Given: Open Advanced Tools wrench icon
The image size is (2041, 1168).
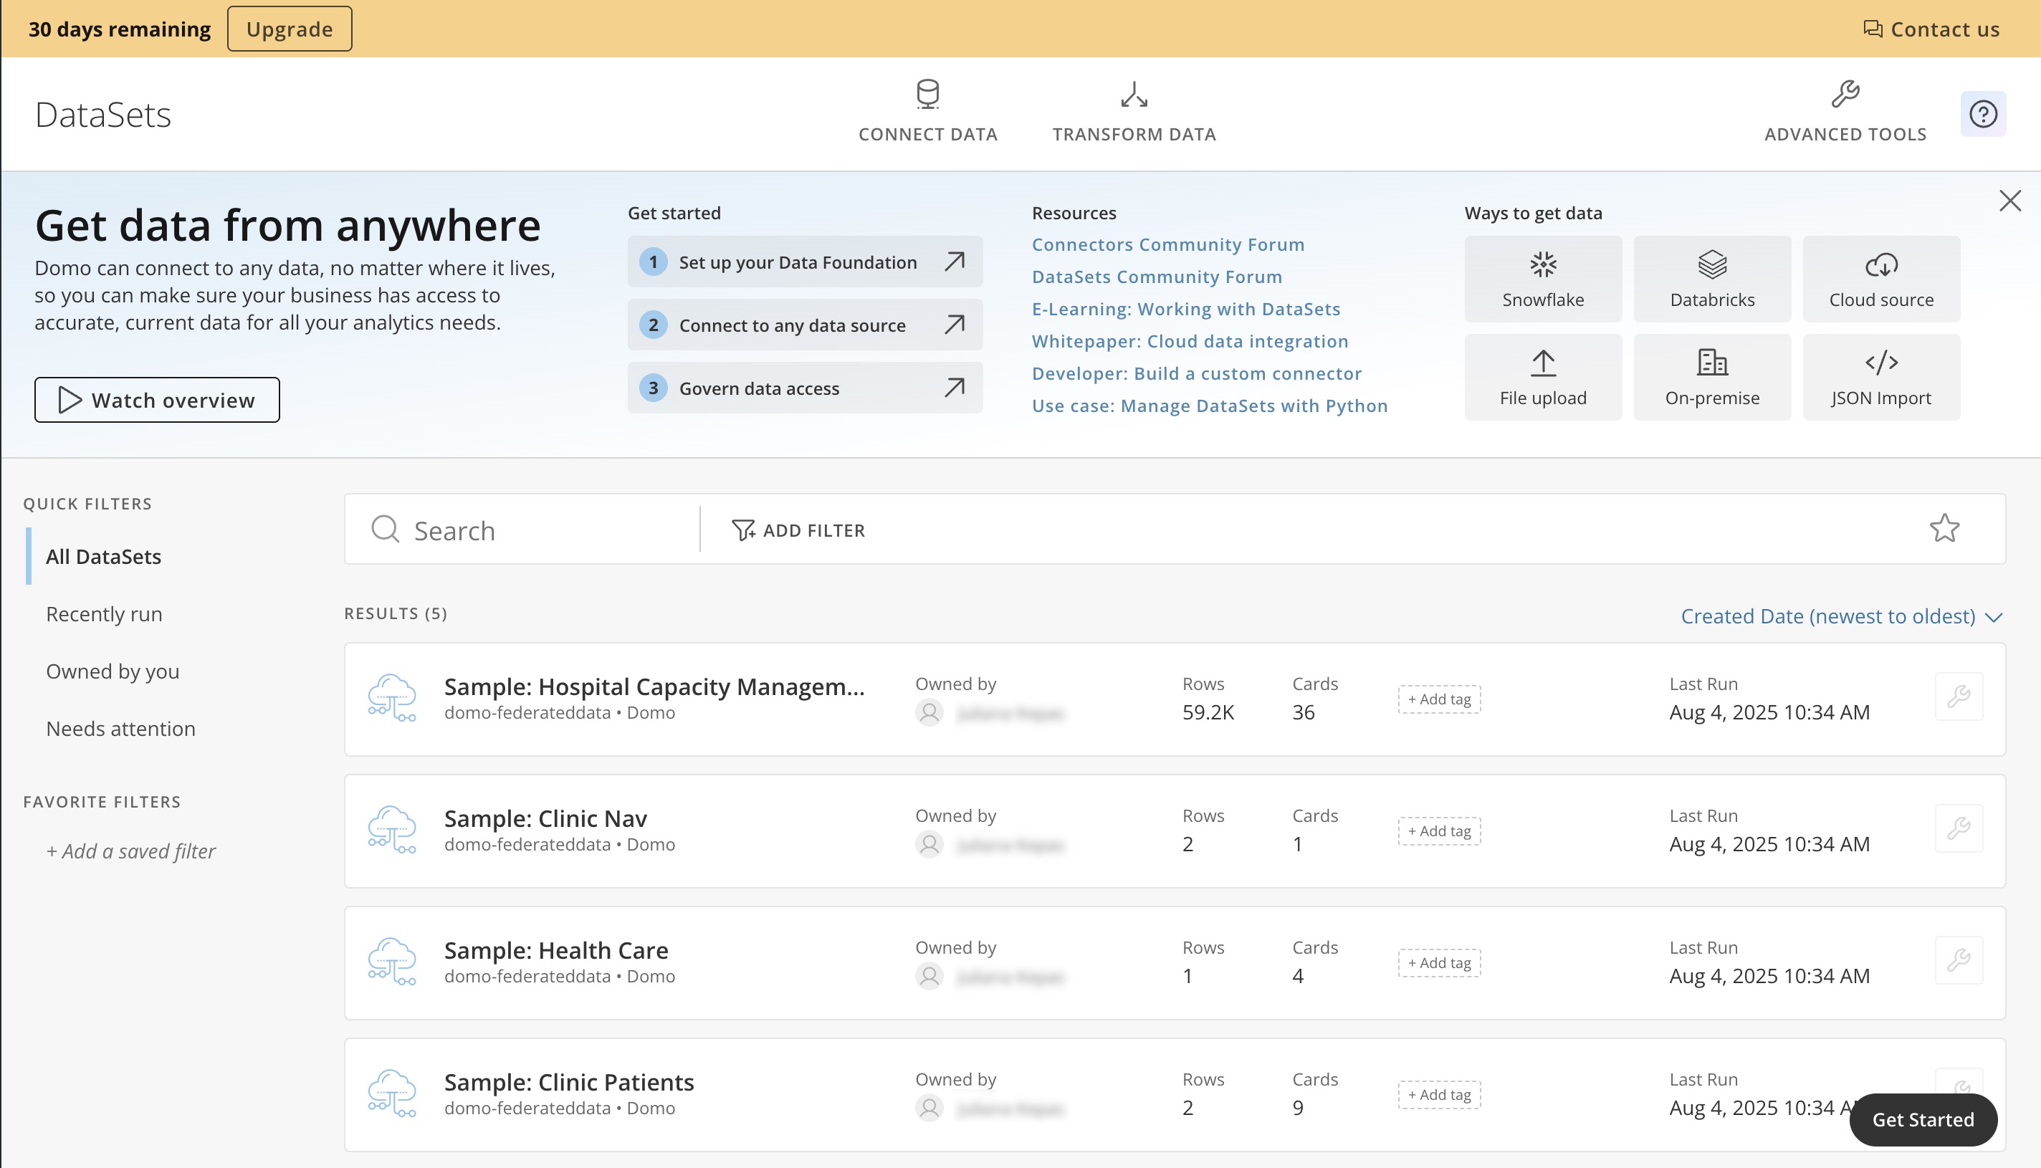Looking at the screenshot, I should point(1845,94).
